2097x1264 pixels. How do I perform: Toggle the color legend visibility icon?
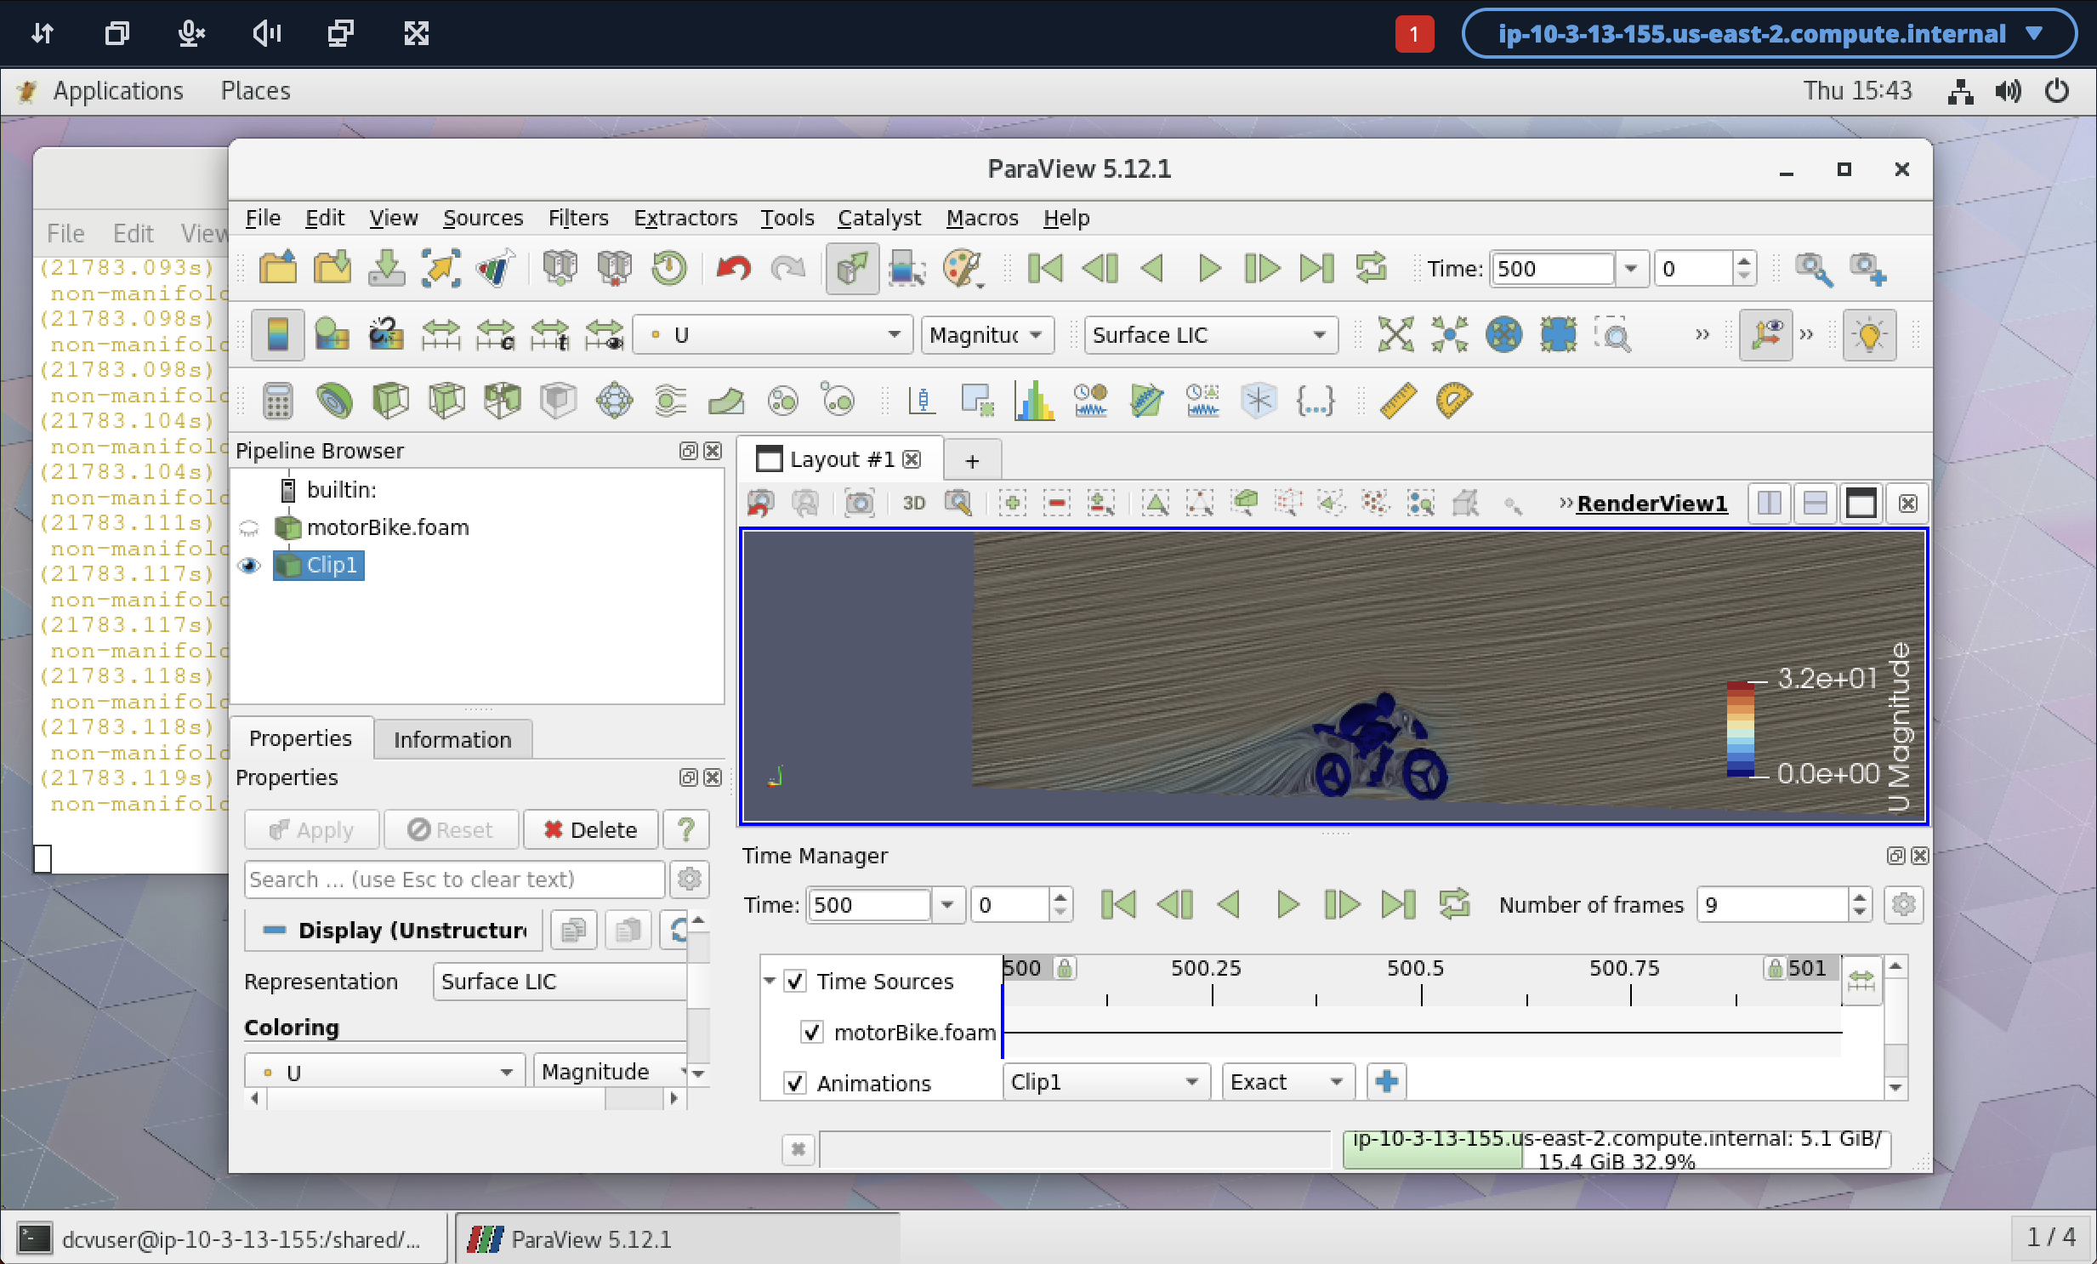click(x=277, y=334)
